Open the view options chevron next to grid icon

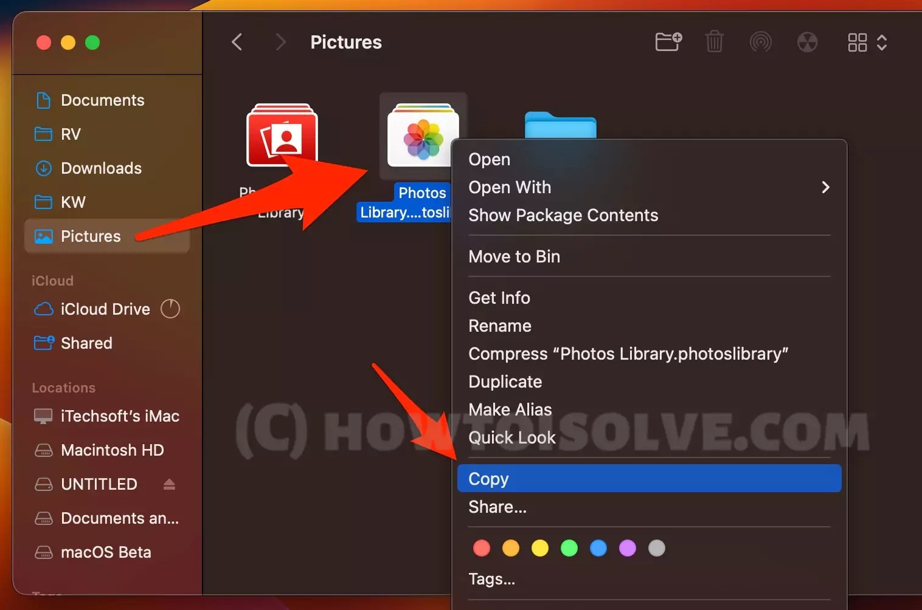click(x=882, y=43)
